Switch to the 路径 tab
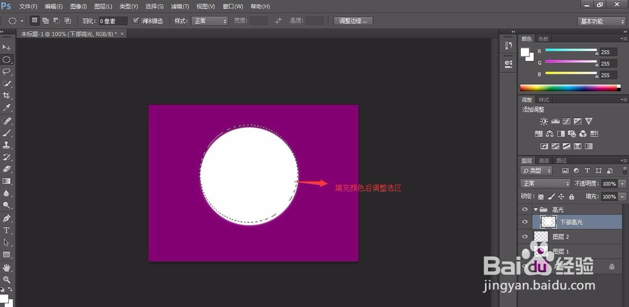 point(562,161)
